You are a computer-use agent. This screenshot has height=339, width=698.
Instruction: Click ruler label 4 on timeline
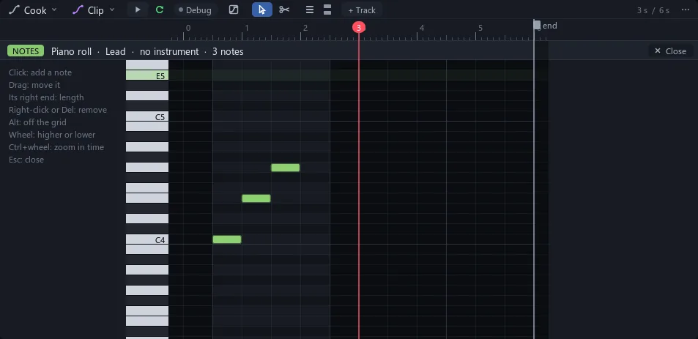point(422,28)
